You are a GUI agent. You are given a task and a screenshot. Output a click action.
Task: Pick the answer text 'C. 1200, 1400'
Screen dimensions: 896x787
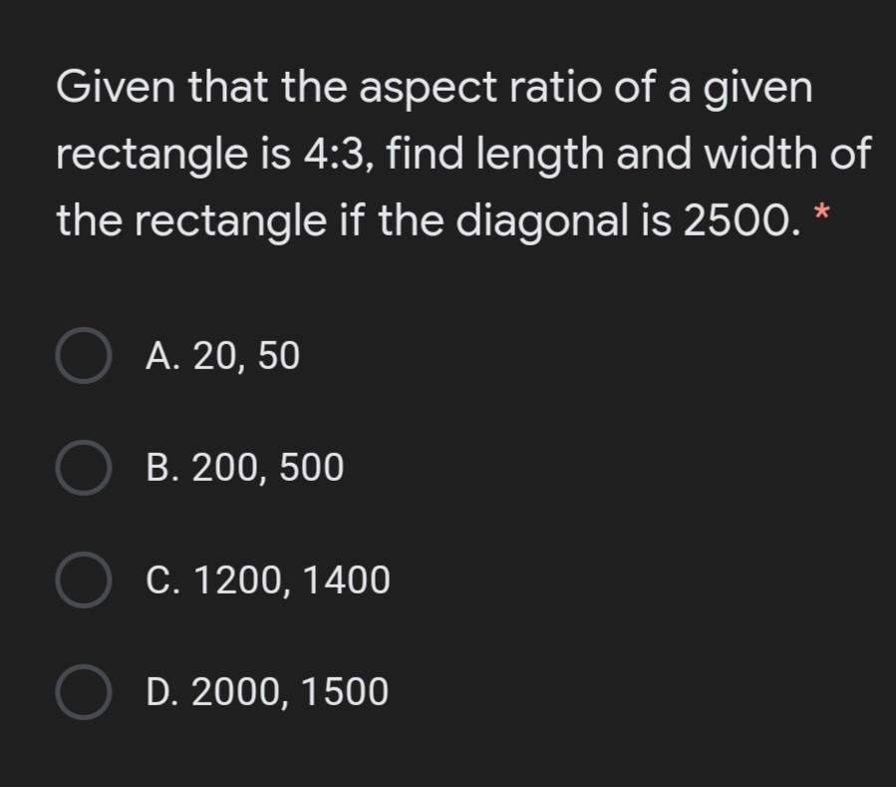[x=267, y=581]
